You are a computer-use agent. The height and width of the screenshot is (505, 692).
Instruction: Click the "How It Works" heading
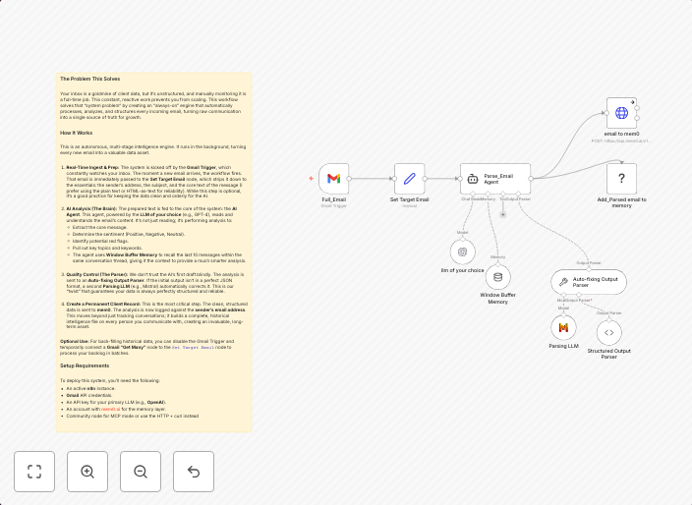click(77, 133)
